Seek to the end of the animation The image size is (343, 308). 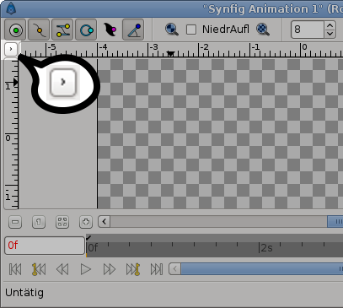pyautogui.click(x=157, y=269)
